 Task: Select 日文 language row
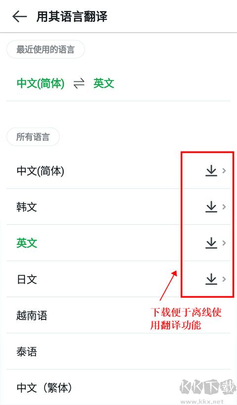pos(118,279)
